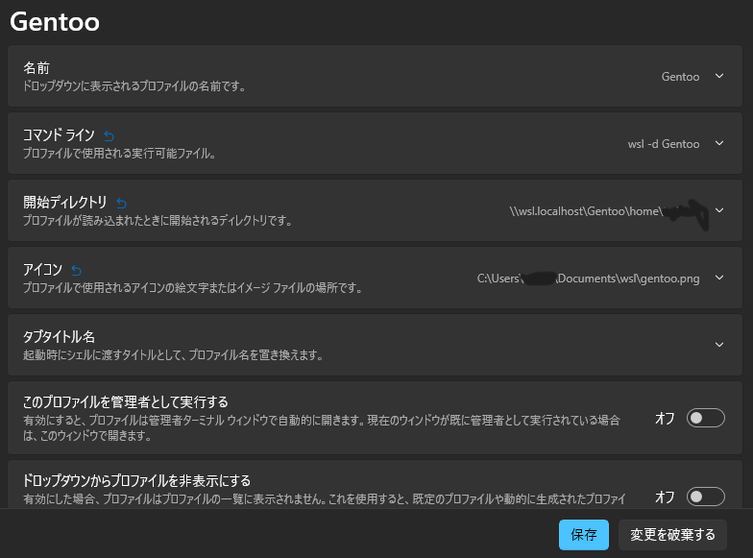Viewport: 753px width, 558px height.
Task: Expand the アイコン setting chevron
Action: click(718, 278)
